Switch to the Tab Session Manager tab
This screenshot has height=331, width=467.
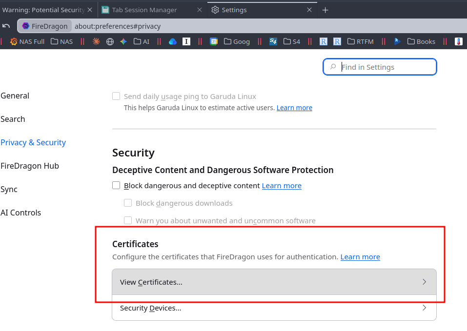coord(144,10)
